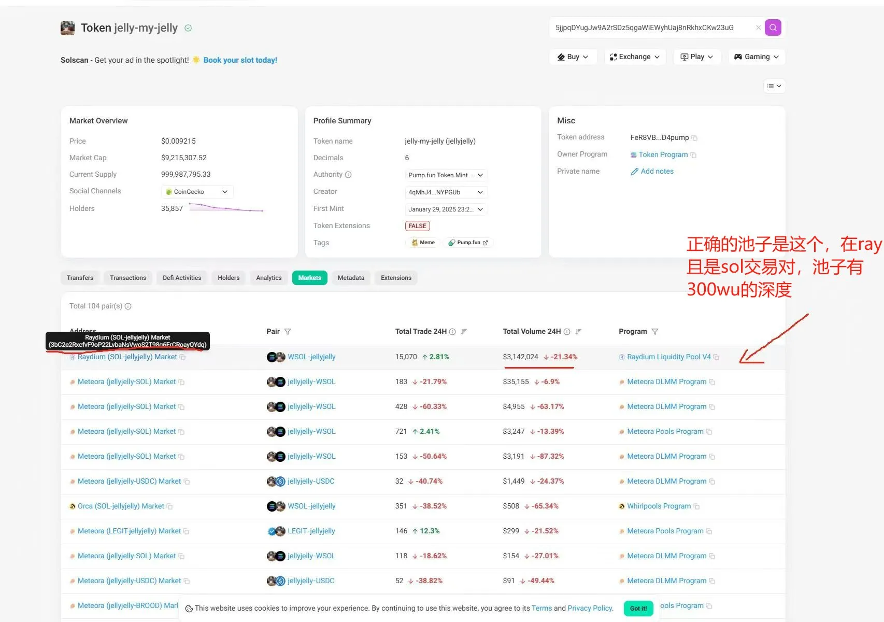Click the Orca row WSOL-jellyjelly pair
The height and width of the screenshot is (622, 884).
coord(311,506)
